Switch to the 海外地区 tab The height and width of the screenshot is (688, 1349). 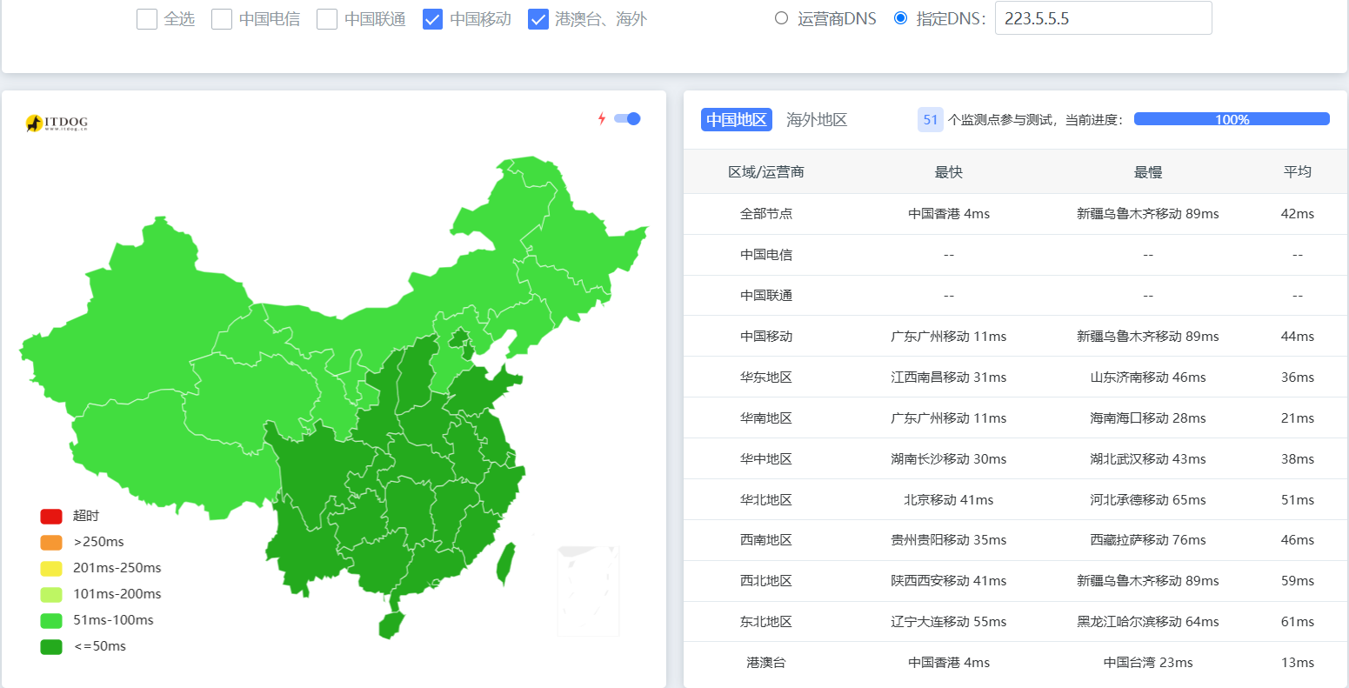[x=817, y=120]
